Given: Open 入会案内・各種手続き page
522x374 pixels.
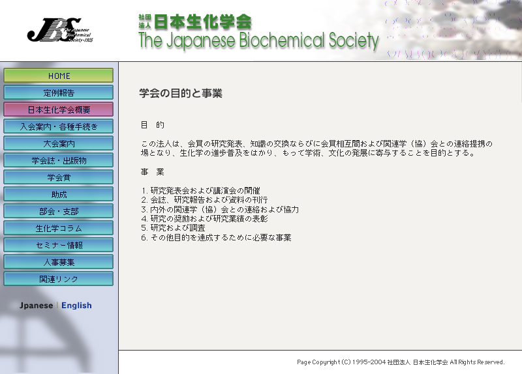Looking at the screenshot, I should click(59, 126).
